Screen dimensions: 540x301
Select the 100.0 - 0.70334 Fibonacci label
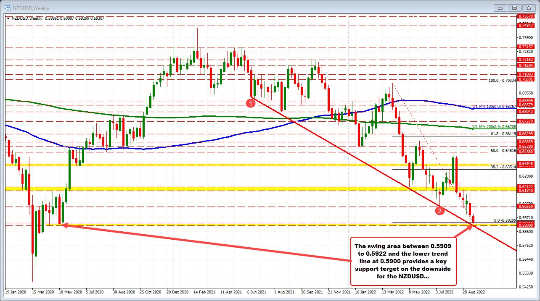pos(502,80)
